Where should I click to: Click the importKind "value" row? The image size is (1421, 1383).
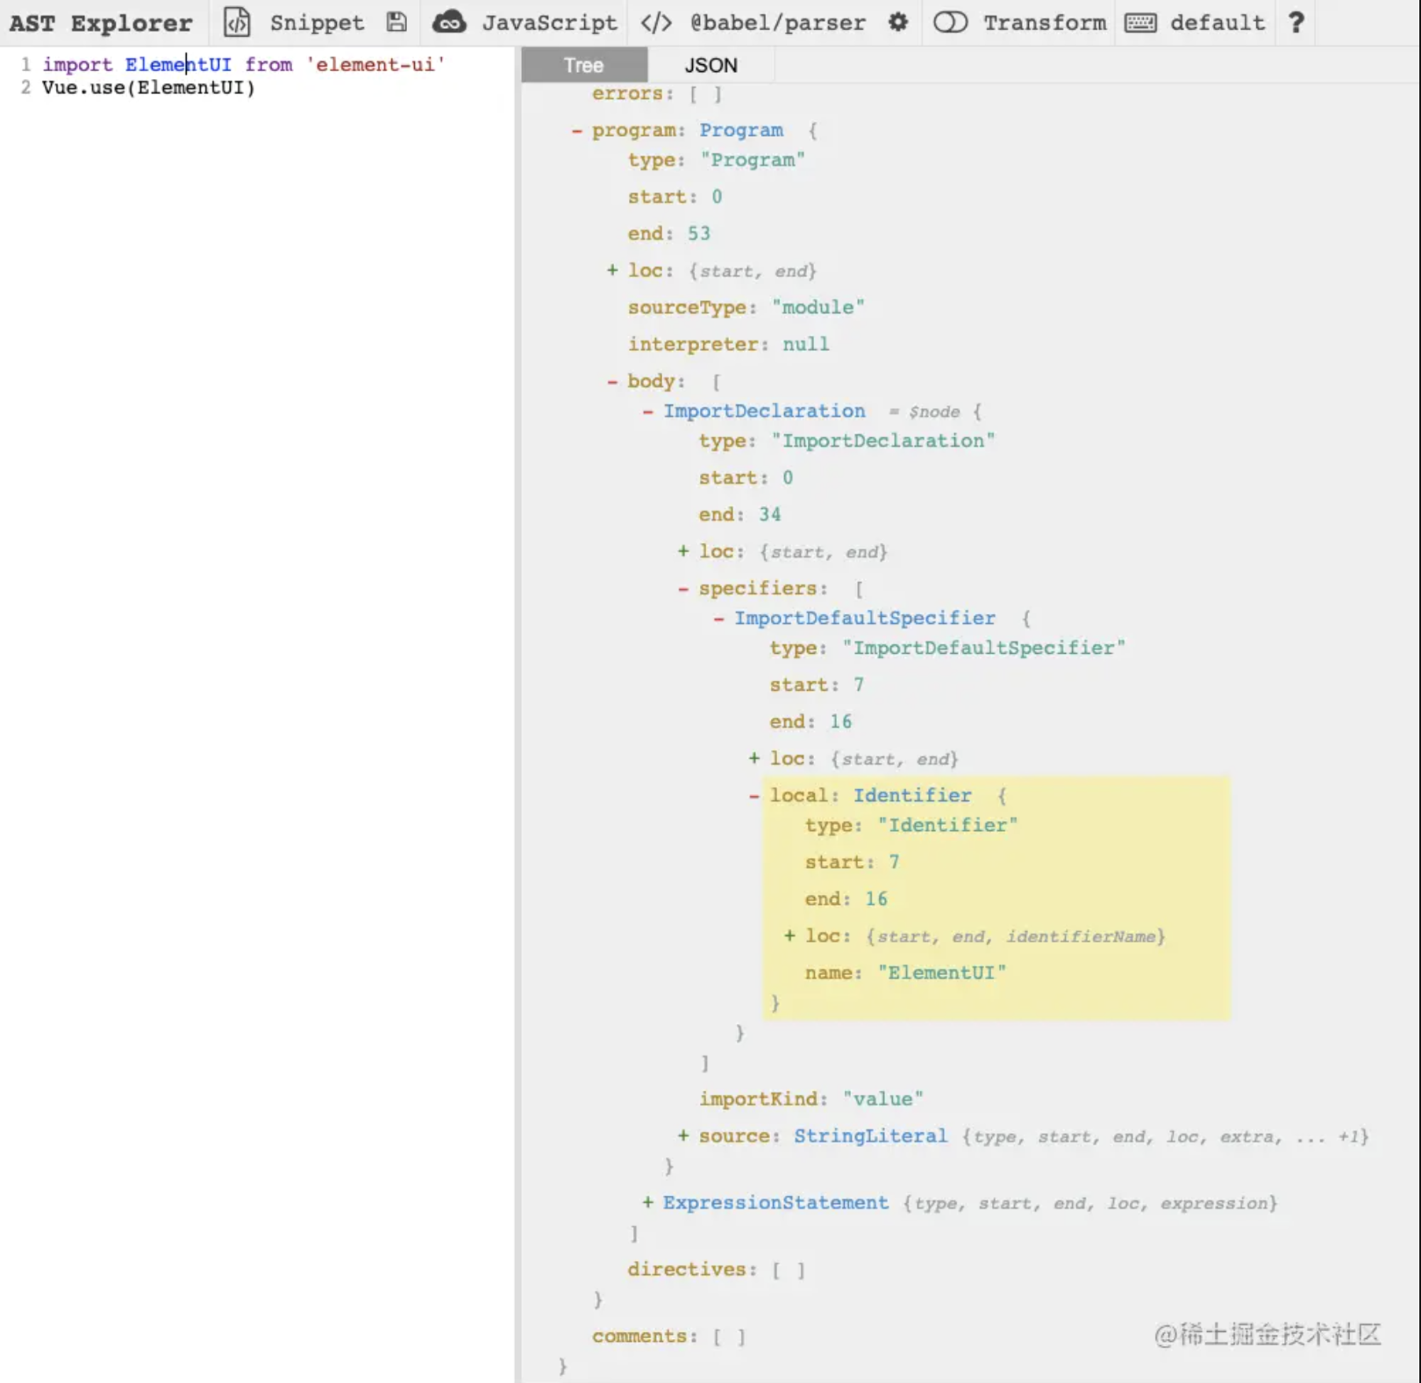click(x=811, y=1099)
